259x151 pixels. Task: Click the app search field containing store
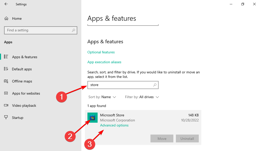coord(123,85)
